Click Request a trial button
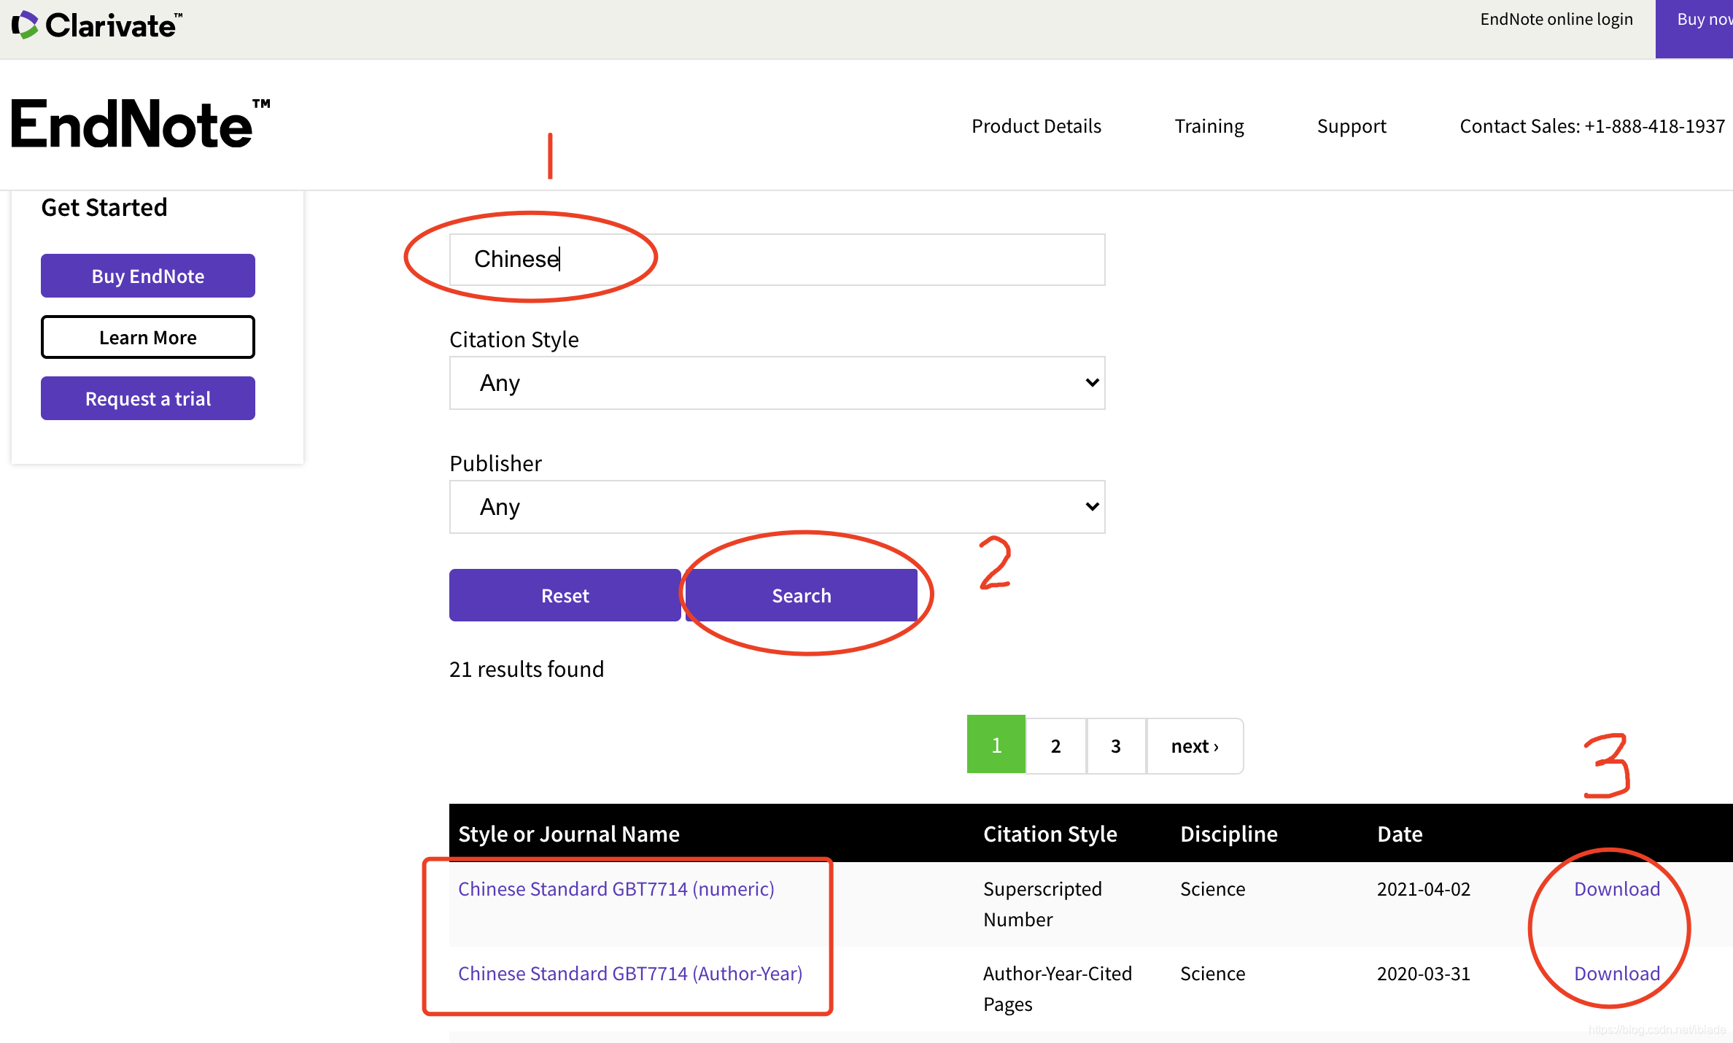Screen dimensions: 1733x1043 pyautogui.click(x=148, y=398)
